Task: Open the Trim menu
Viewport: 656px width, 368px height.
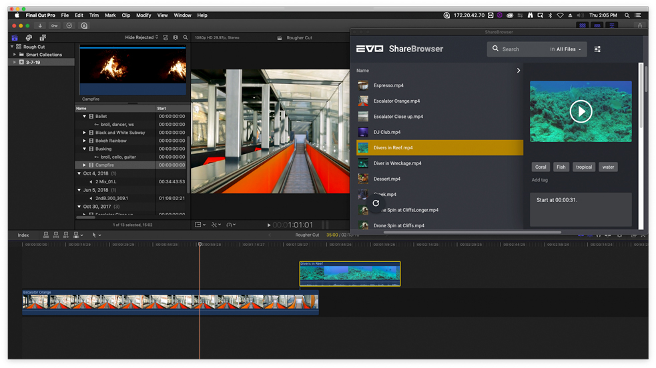Action: [93, 15]
